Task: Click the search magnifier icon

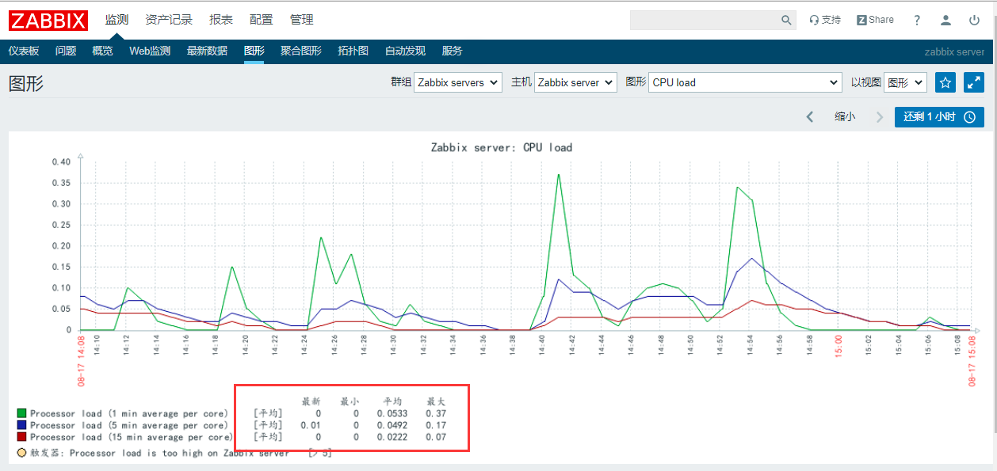Action: 786,21
